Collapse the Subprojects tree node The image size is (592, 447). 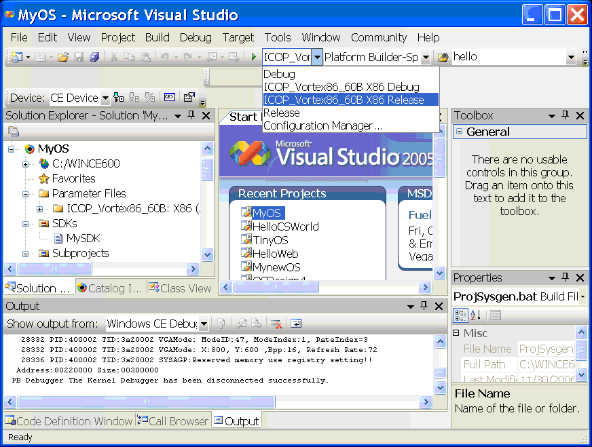25,254
